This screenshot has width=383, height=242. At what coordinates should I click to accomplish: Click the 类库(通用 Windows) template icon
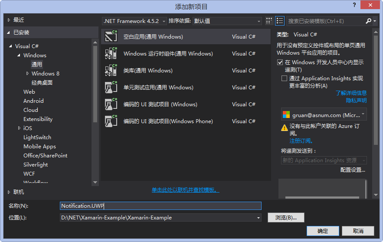(111, 70)
